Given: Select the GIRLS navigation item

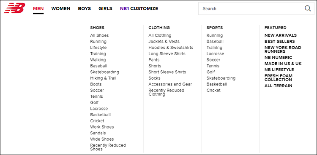Looking at the screenshot, I should (105, 8).
